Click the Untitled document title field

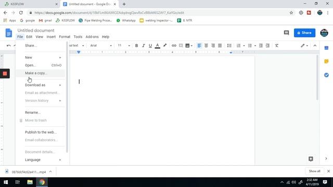point(36,31)
